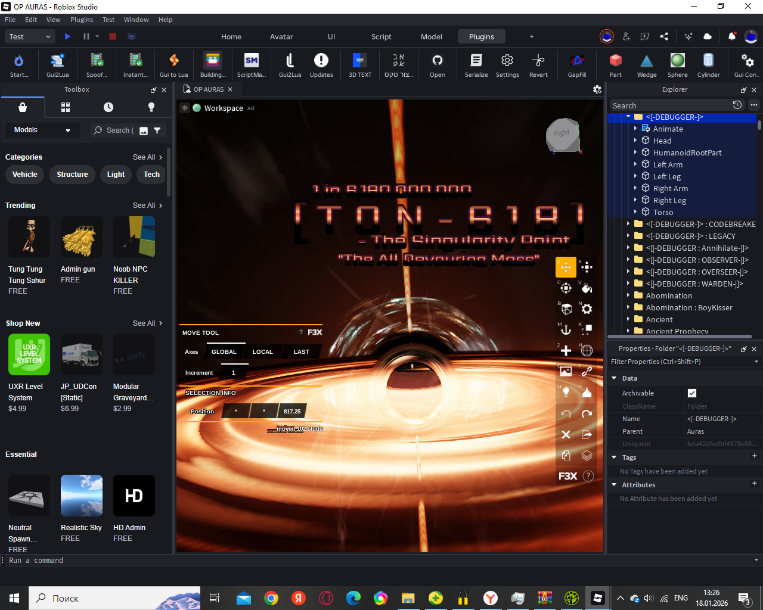Expand the Ancient folder
Image resolution: width=763 pixels, height=610 pixels.
click(x=628, y=319)
